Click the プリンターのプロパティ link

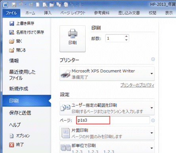point(137,85)
